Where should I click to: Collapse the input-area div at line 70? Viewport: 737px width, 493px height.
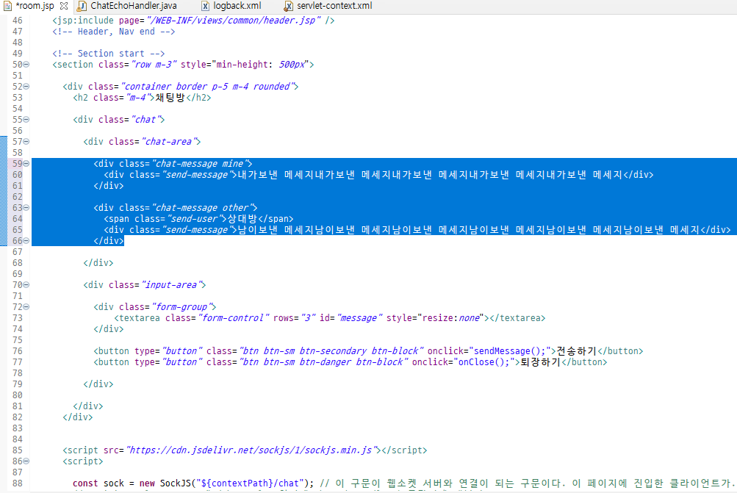pyautogui.click(x=26, y=285)
